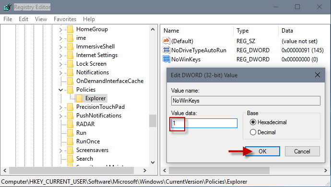The image size is (331, 187).
Task: Click the Explorer folder icon
Action: (79, 98)
